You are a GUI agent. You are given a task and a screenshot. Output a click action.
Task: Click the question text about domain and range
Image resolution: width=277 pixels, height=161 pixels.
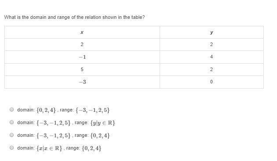pos(74,17)
